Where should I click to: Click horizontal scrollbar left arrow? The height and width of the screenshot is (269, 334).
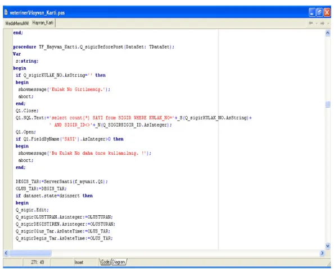(x=6, y=253)
